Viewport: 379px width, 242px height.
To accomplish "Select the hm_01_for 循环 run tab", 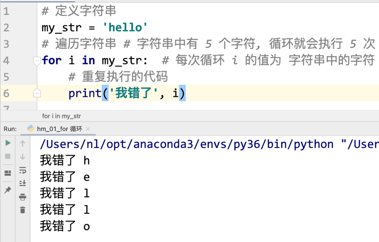I will 55,129.
